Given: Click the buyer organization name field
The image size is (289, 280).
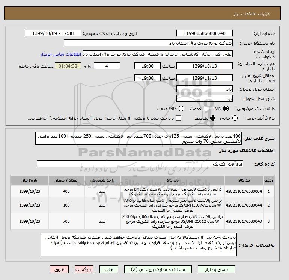Looking at the screenshot, I should (148, 43).
